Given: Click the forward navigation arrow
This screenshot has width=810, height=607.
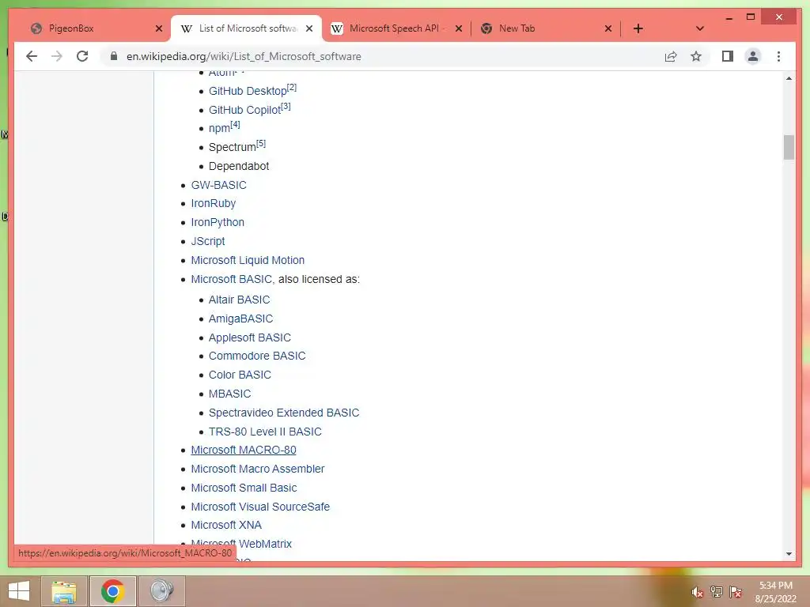Looking at the screenshot, I should tap(57, 56).
